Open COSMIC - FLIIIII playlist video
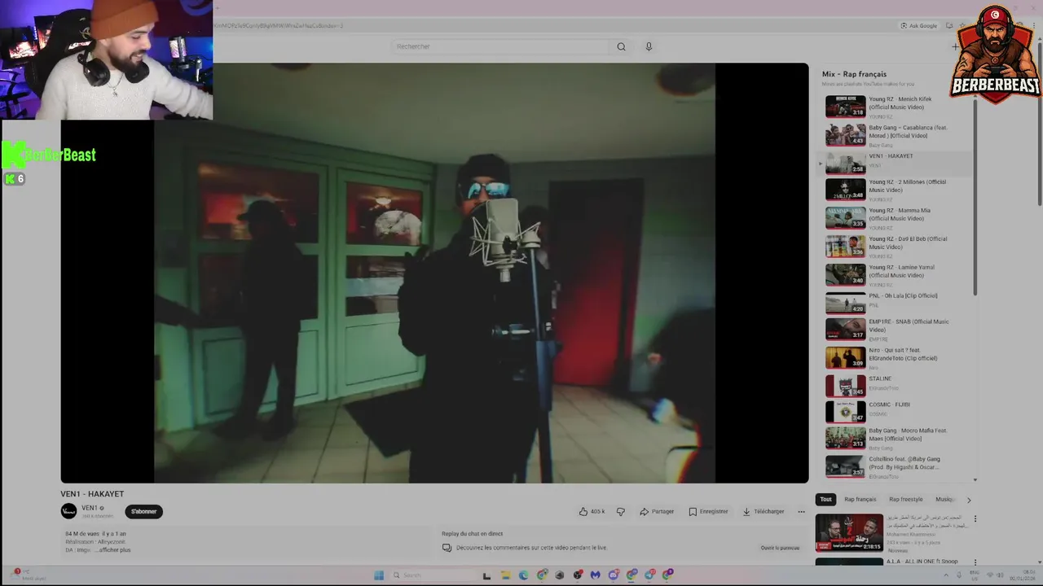 pyautogui.click(x=896, y=411)
